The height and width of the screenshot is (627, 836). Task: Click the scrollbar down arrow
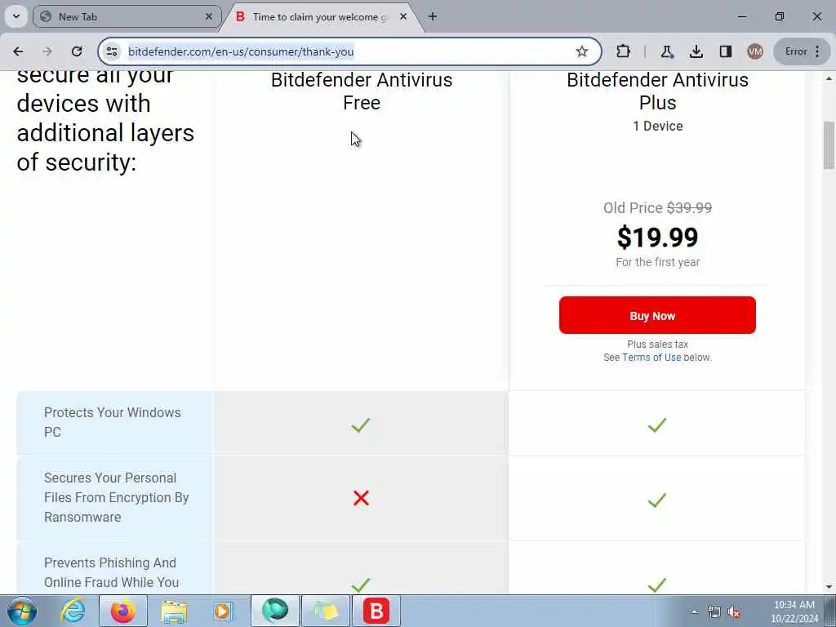[829, 587]
